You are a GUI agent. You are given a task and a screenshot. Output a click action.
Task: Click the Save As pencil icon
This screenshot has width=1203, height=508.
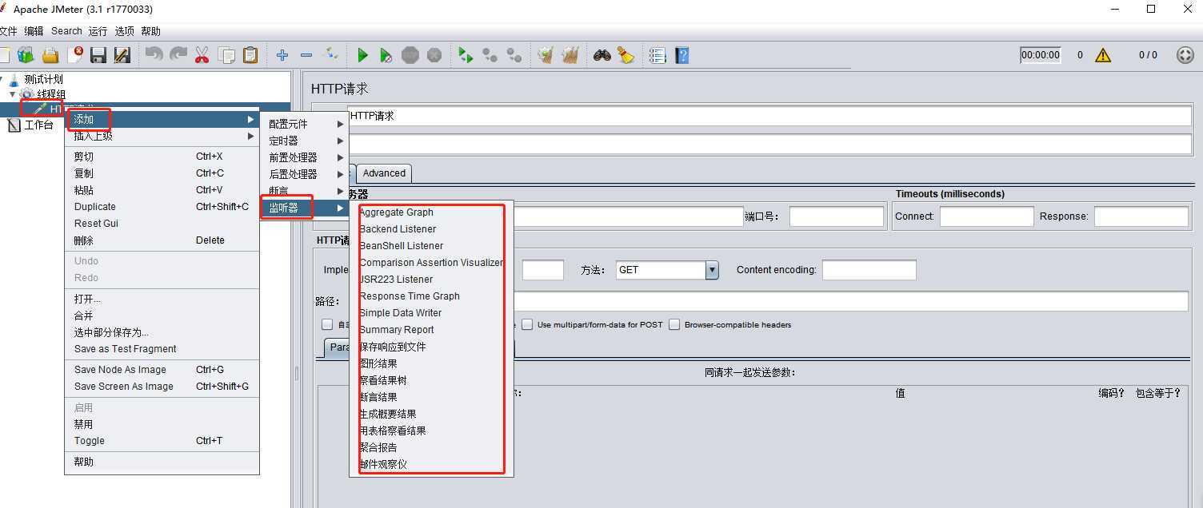(x=122, y=55)
